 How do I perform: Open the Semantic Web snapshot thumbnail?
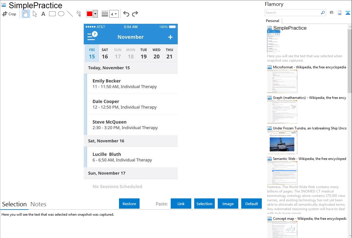[x=282, y=173]
